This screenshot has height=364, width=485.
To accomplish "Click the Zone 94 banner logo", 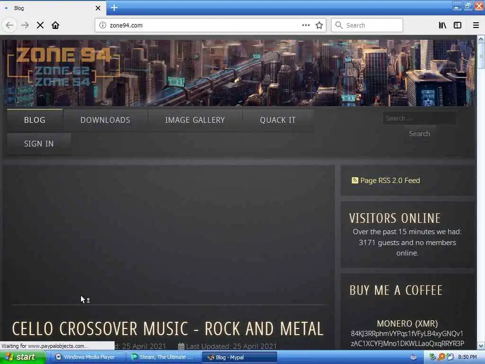I will [63, 67].
